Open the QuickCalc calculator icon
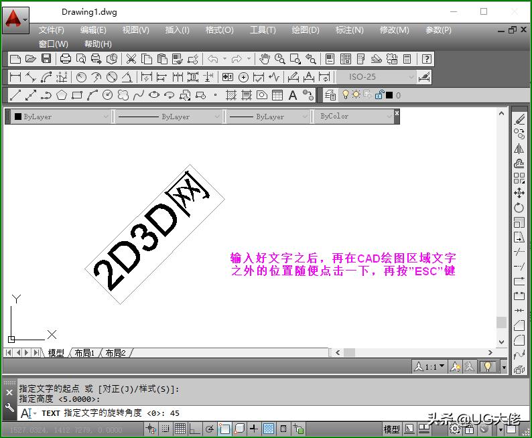 tap(407, 59)
